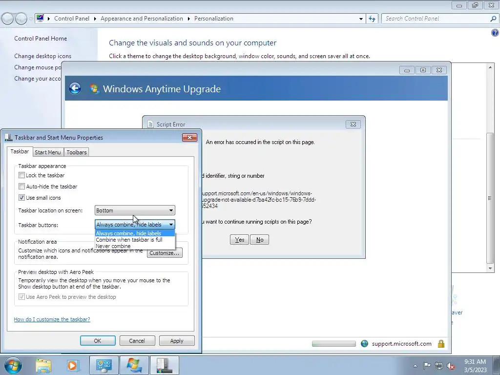
Task: Answer Yes in Script Error dialog
Action: tap(239, 239)
